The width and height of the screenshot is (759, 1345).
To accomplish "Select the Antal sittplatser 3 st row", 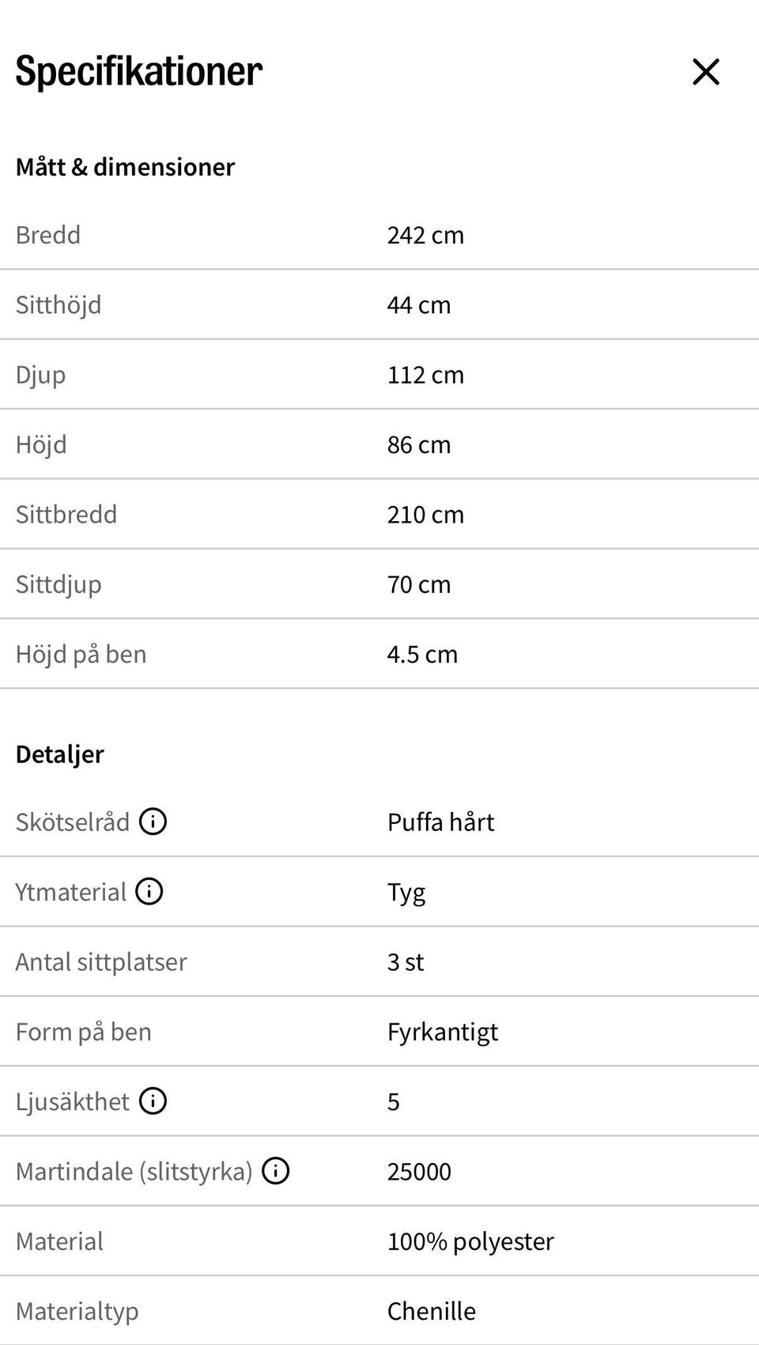I will coord(379,962).
